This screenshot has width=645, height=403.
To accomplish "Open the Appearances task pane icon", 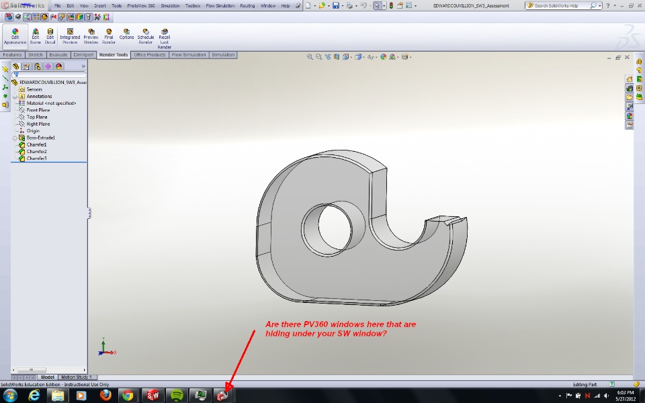I will coord(629,116).
